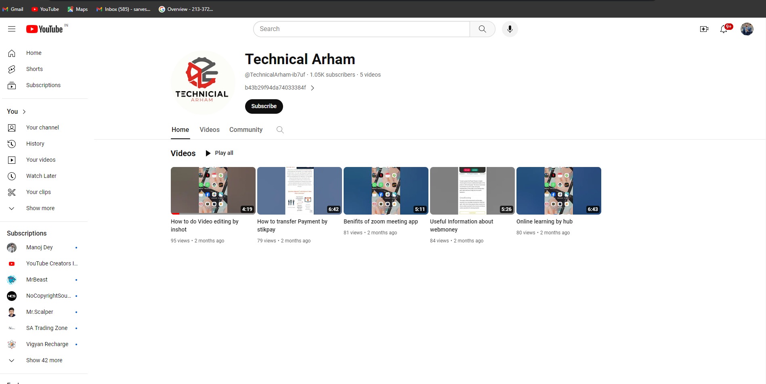Open video thumbnail with 5:26 duration
This screenshot has width=766, height=384.
tap(472, 191)
